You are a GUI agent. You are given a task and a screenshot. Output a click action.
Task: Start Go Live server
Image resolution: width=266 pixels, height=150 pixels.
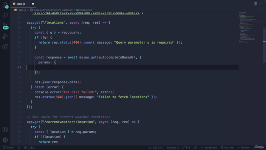(227, 147)
